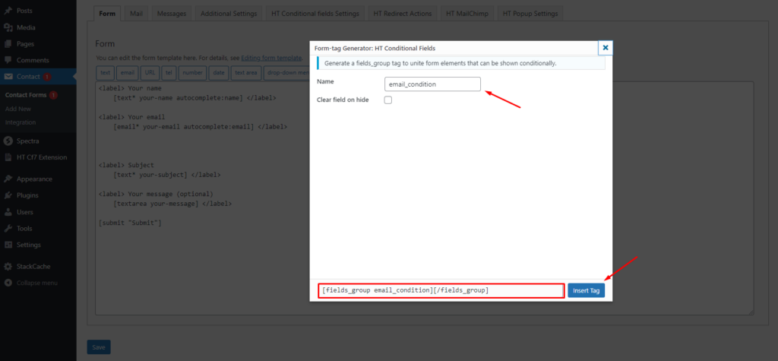Screen dimensions: 778x361
Task: Click the Posts pin icon in sidebar
Action: 8,11
